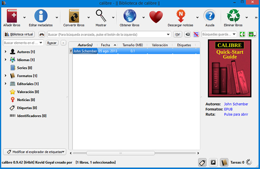Open the Convertir libros dropdown arrow
Screen dimensions: 260x169
point(89,17)
